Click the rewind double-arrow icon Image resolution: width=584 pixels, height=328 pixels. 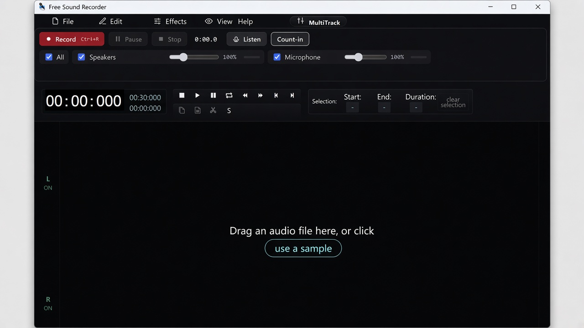(x=245, y=95)
